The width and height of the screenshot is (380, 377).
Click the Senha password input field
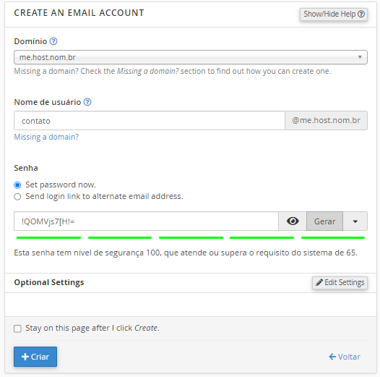tap(146, 221)
